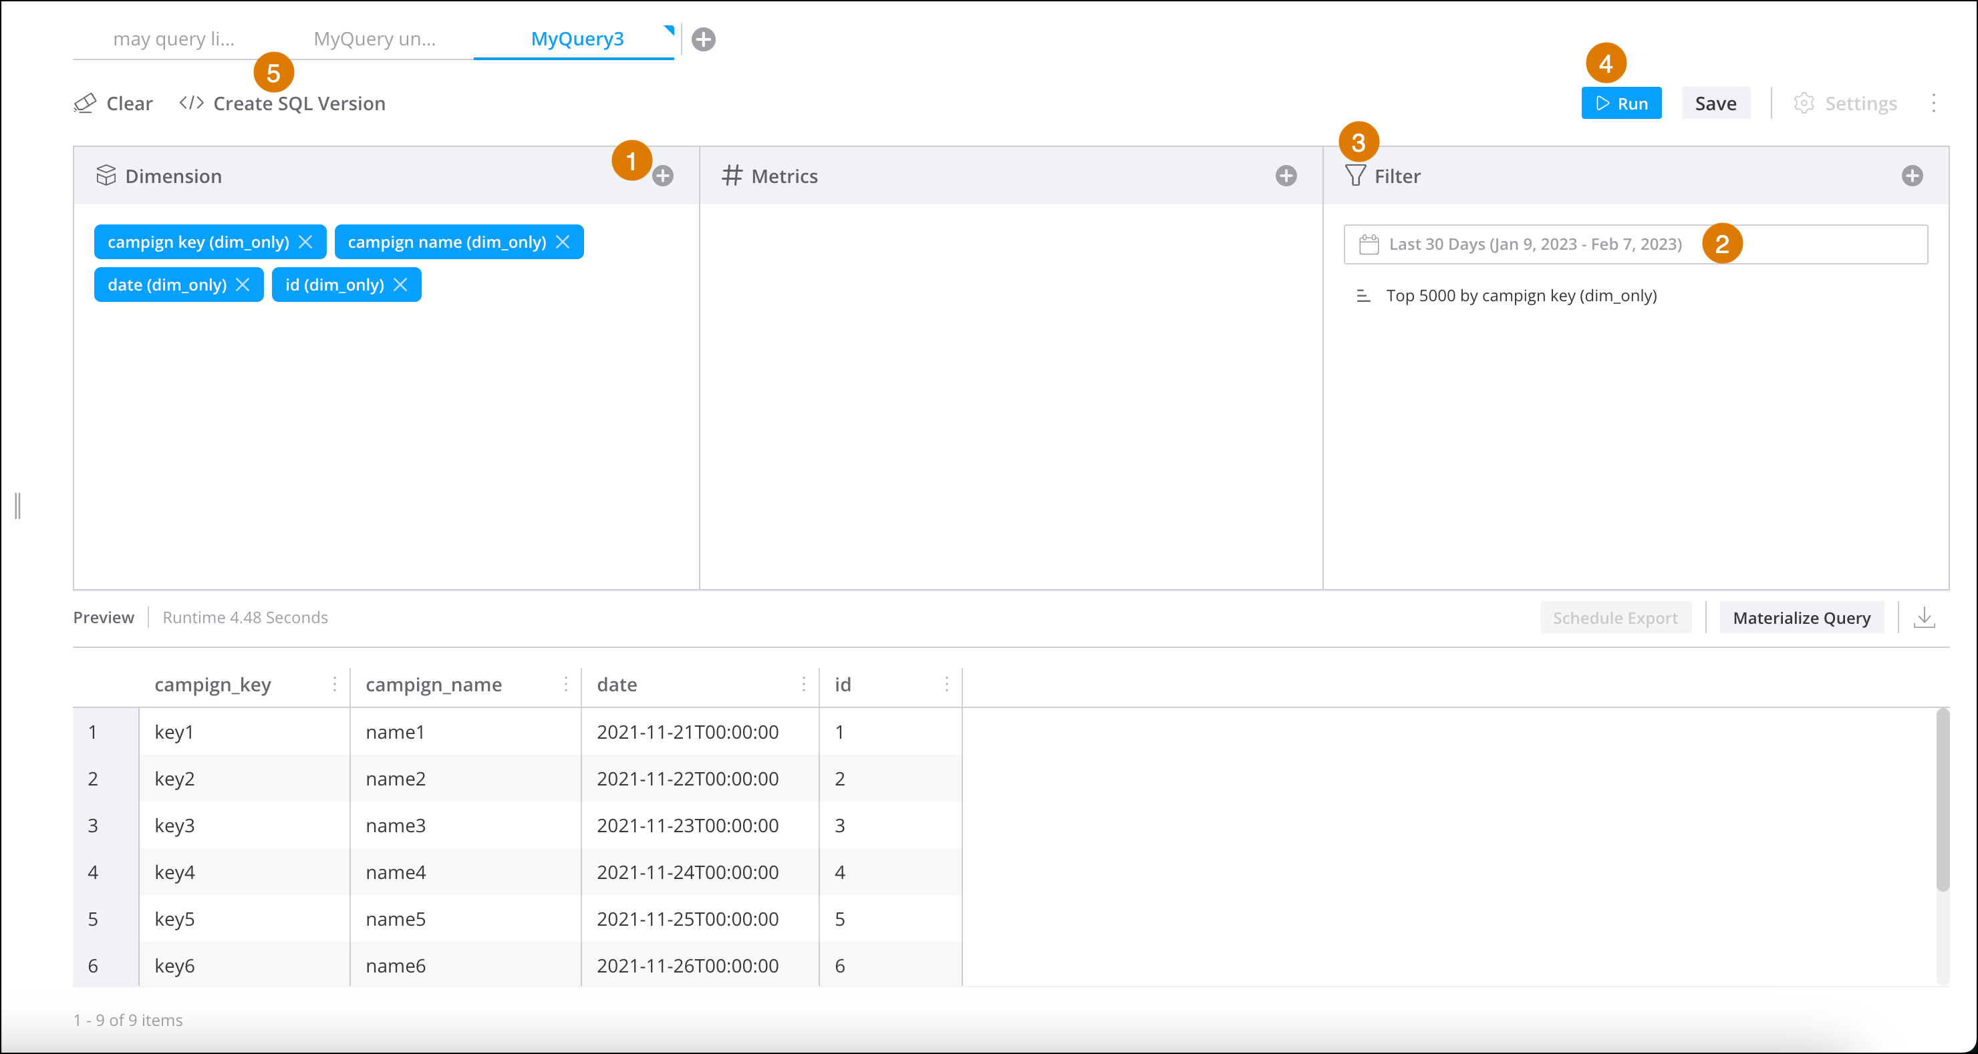Remove the campign key (dim_only) chip

(305, 242)
